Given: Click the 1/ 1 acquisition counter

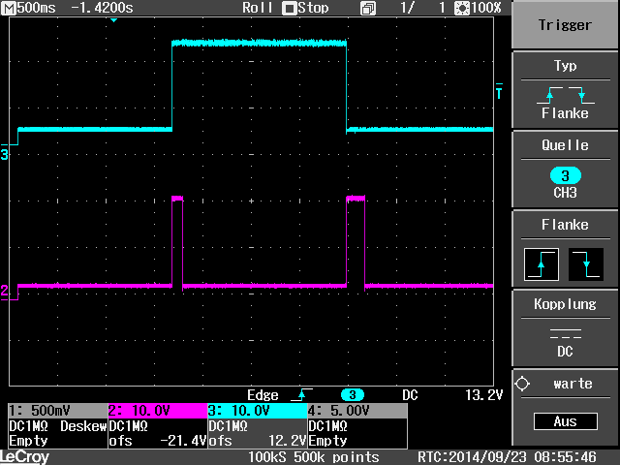Looking at the screenshot, I should pos(422,8).
